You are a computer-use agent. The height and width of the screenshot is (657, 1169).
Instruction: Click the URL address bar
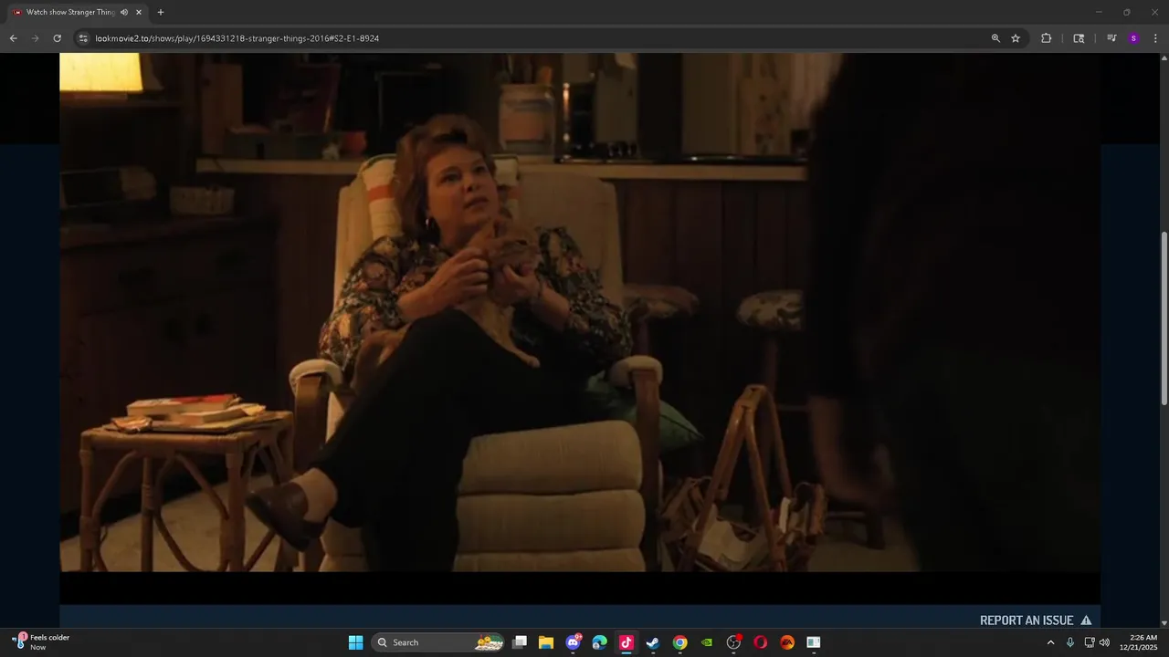pos(539,38)
